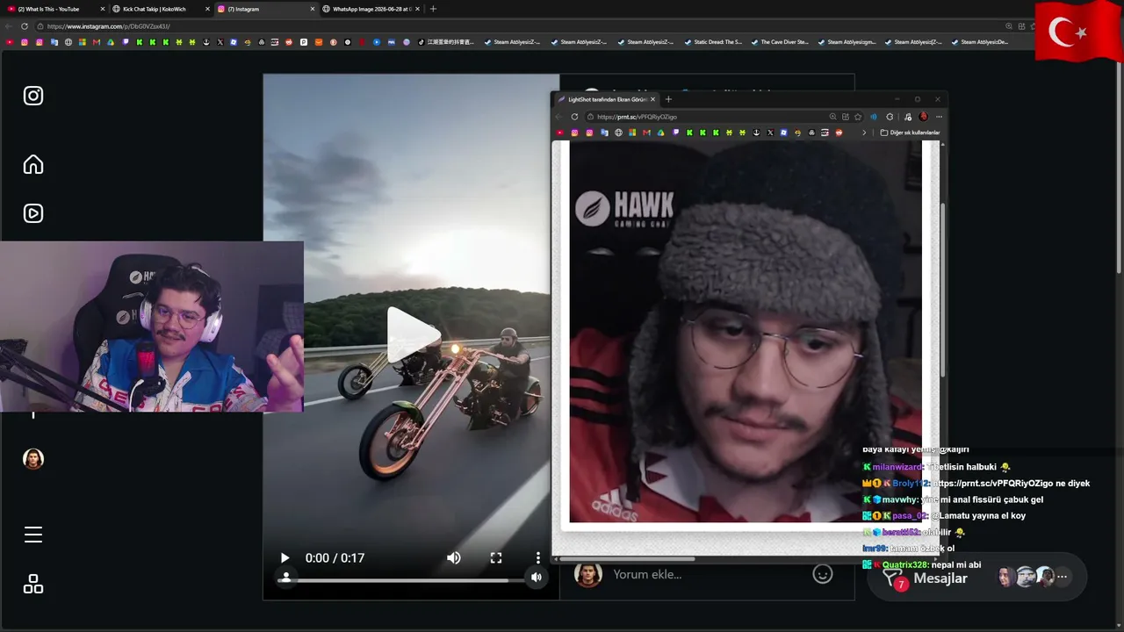Show tagged people on the video
1124x632 pixels.
pyautogui.click(x=285, y=577)
